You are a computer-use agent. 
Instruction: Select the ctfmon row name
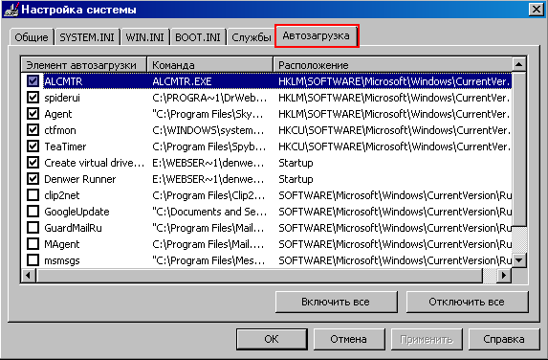click(x=59, y=130)
